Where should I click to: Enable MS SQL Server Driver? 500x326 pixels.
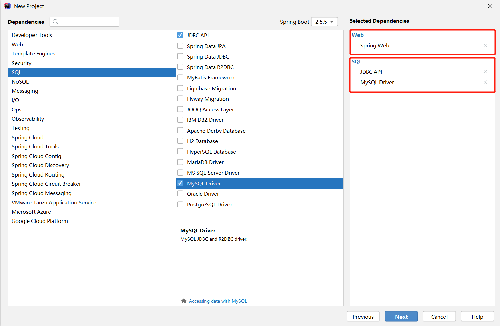tap(180, 172)
